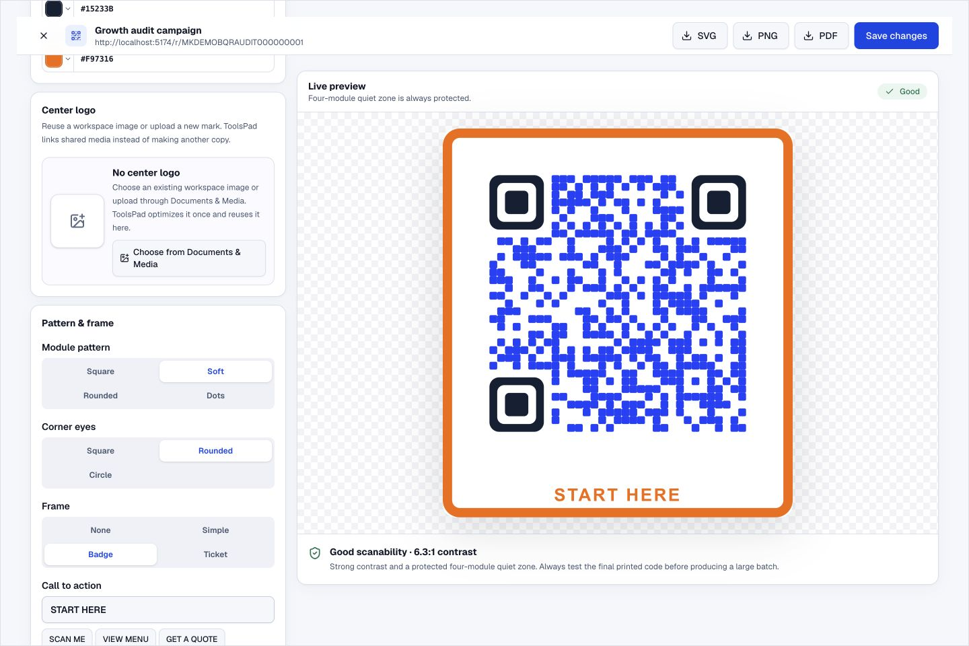Choose from Documents & Media
This screenshot has width=969, height=646.
click(189, 258)
